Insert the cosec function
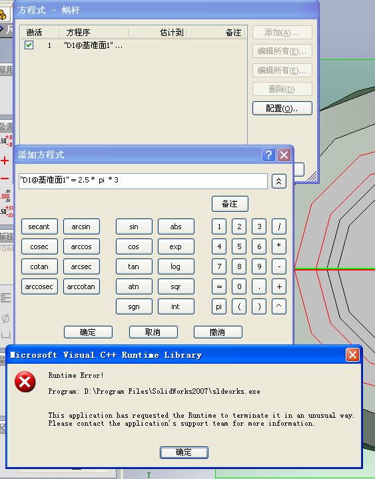Viewport: 375px width, 479px height. pos(39,246)
